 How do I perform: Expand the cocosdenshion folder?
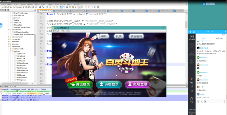click(x=8, y=37)
